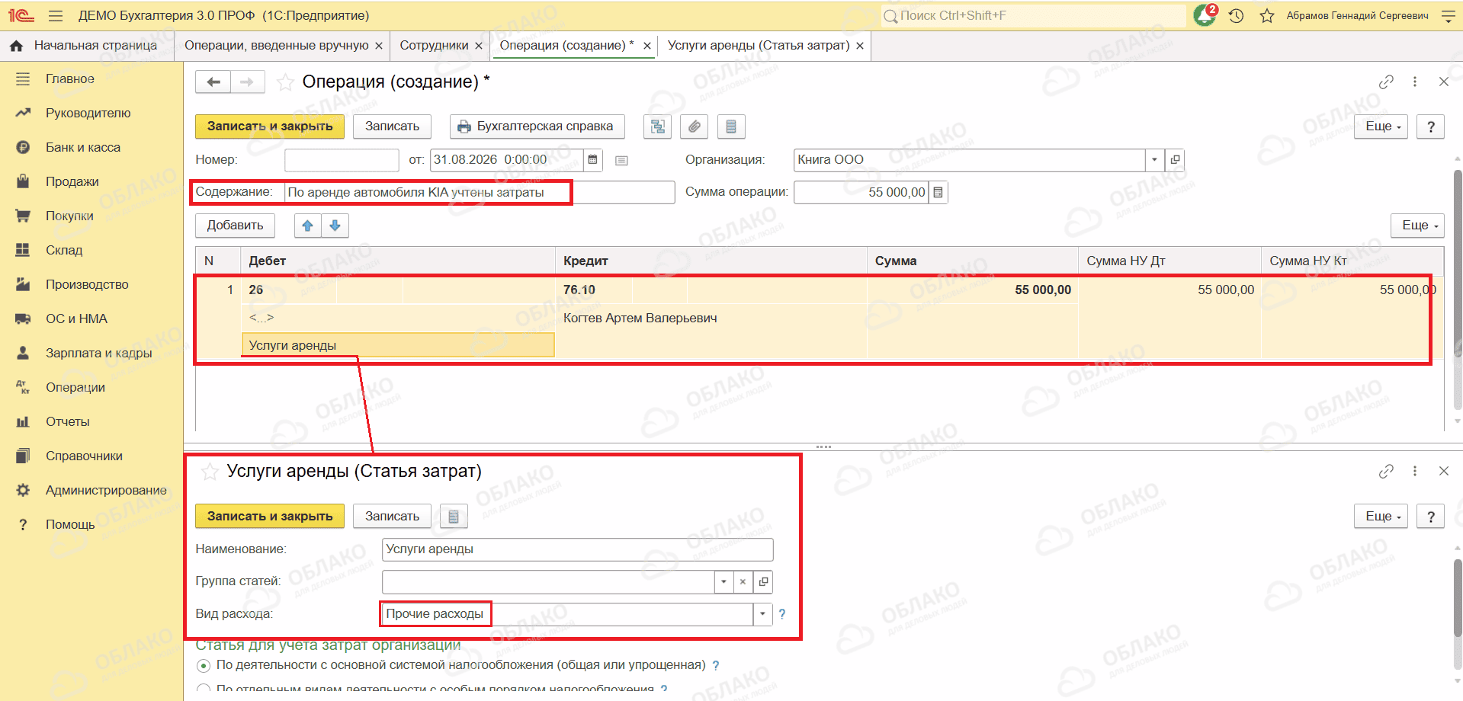Close the Сотрудники tab
The width and height of the screenshot is (1463, 701).
[x=479, y=46]
